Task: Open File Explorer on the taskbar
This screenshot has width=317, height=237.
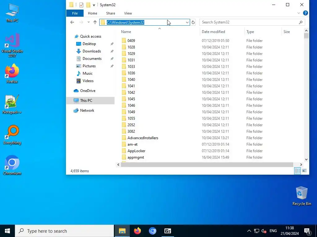Action: 122,231
